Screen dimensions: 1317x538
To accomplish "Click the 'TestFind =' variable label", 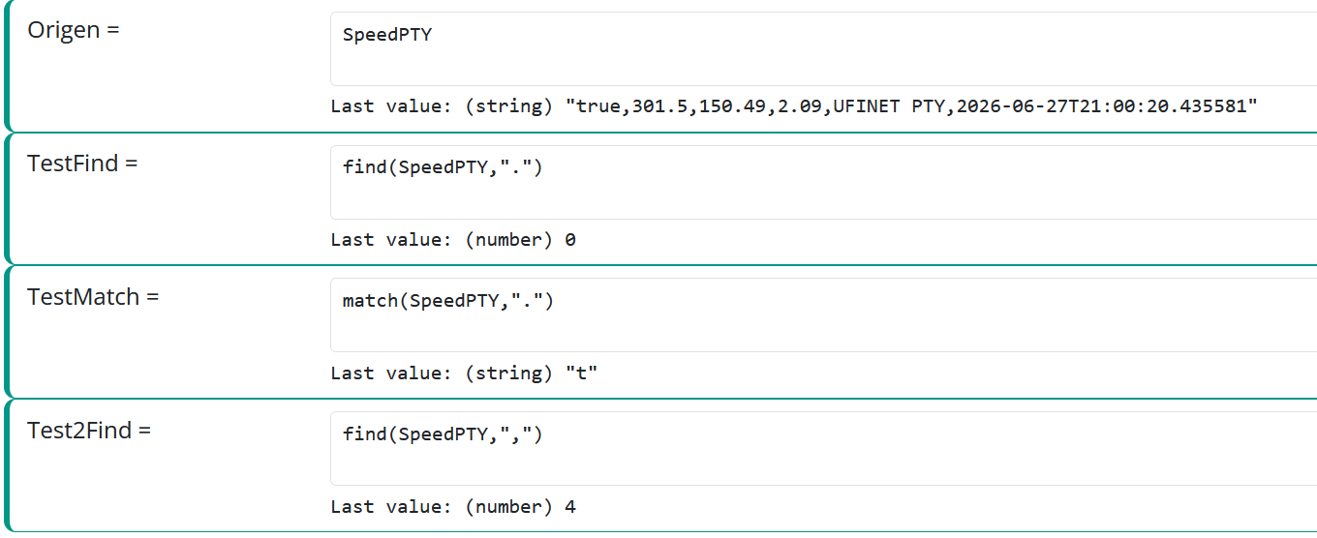I will (x=82, y=164).
